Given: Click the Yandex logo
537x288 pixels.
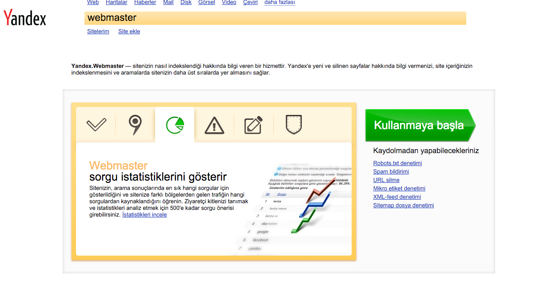Looking at the screenshot, I should 25,18.
